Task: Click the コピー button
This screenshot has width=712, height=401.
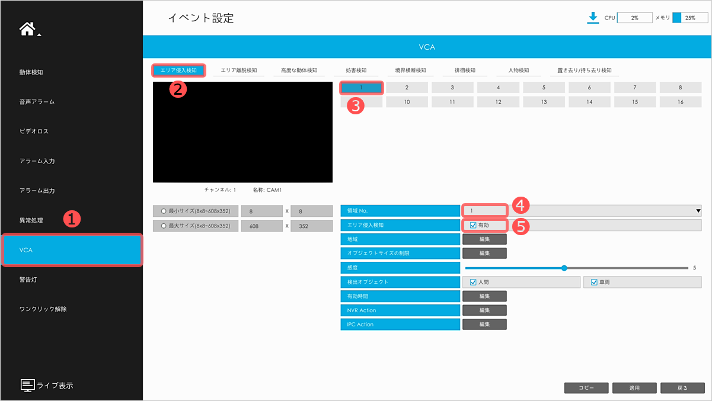Action: [x=586, y=388]
